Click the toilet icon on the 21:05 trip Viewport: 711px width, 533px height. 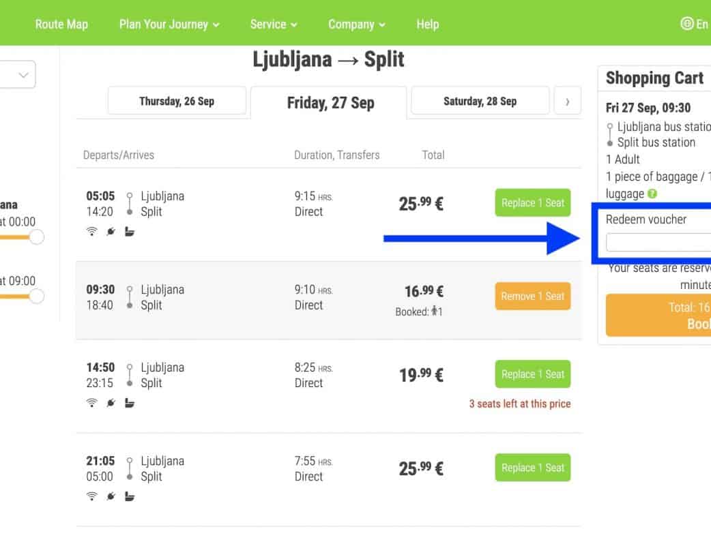tap(130, 496)
